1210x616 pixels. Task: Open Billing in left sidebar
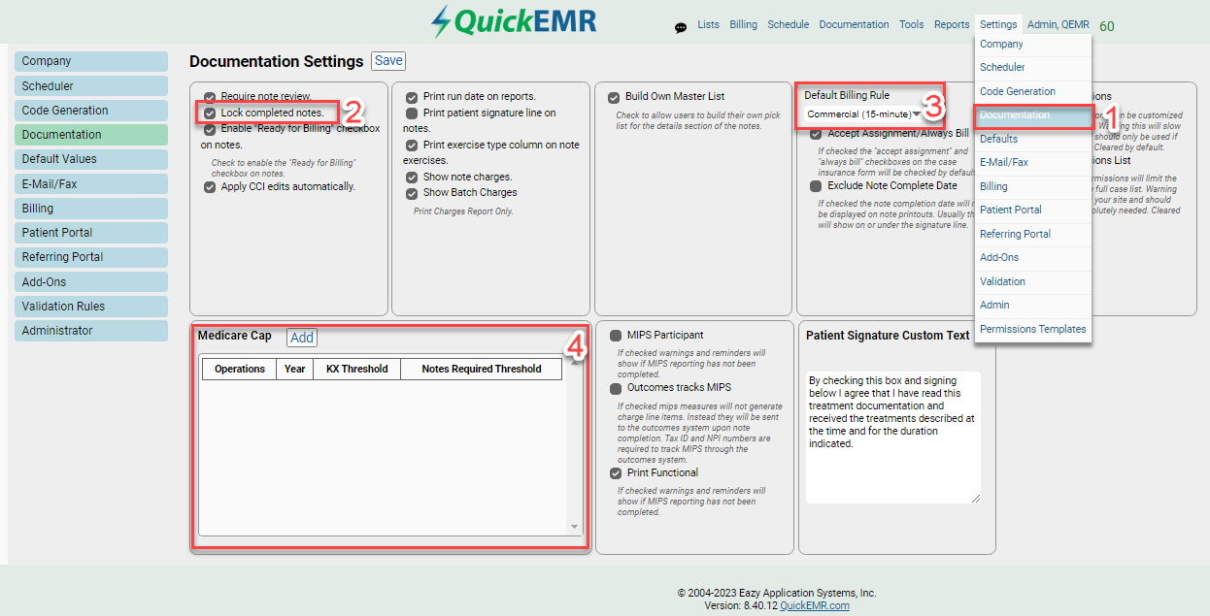tap(91, 209)
